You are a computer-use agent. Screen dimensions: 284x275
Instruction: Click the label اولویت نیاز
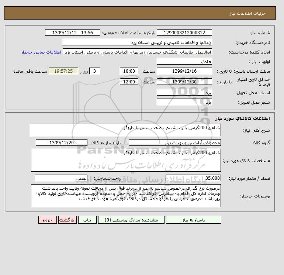(260, 62)
